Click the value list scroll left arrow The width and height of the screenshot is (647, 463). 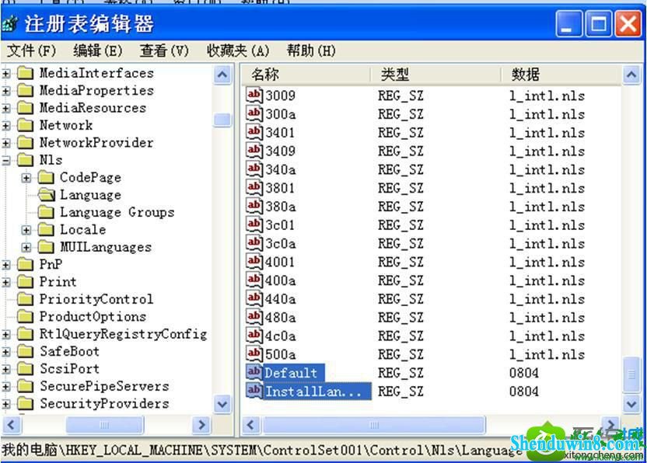(251, 425)
